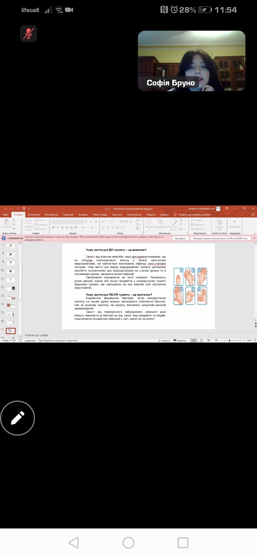Toggle the Notes (Нотатки) pane in status bar
The image size is (257, 557).
coord(164,341)
